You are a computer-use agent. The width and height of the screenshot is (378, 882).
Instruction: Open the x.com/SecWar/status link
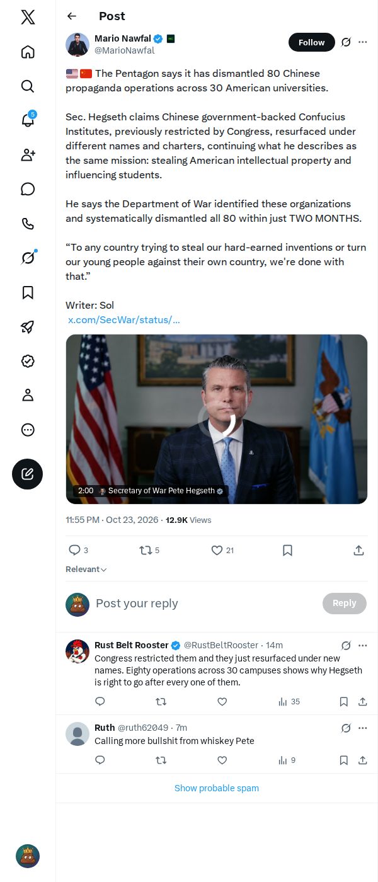(x=124, y=319)
